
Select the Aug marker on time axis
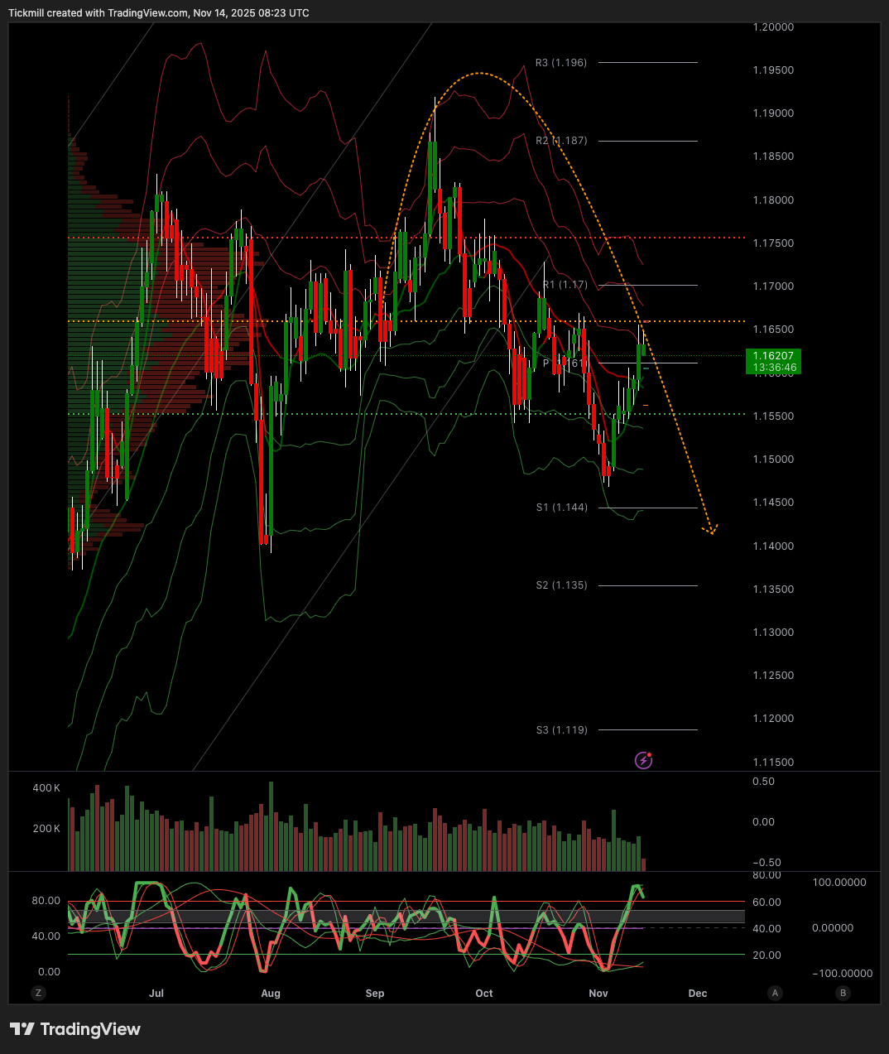click(271, 993)
